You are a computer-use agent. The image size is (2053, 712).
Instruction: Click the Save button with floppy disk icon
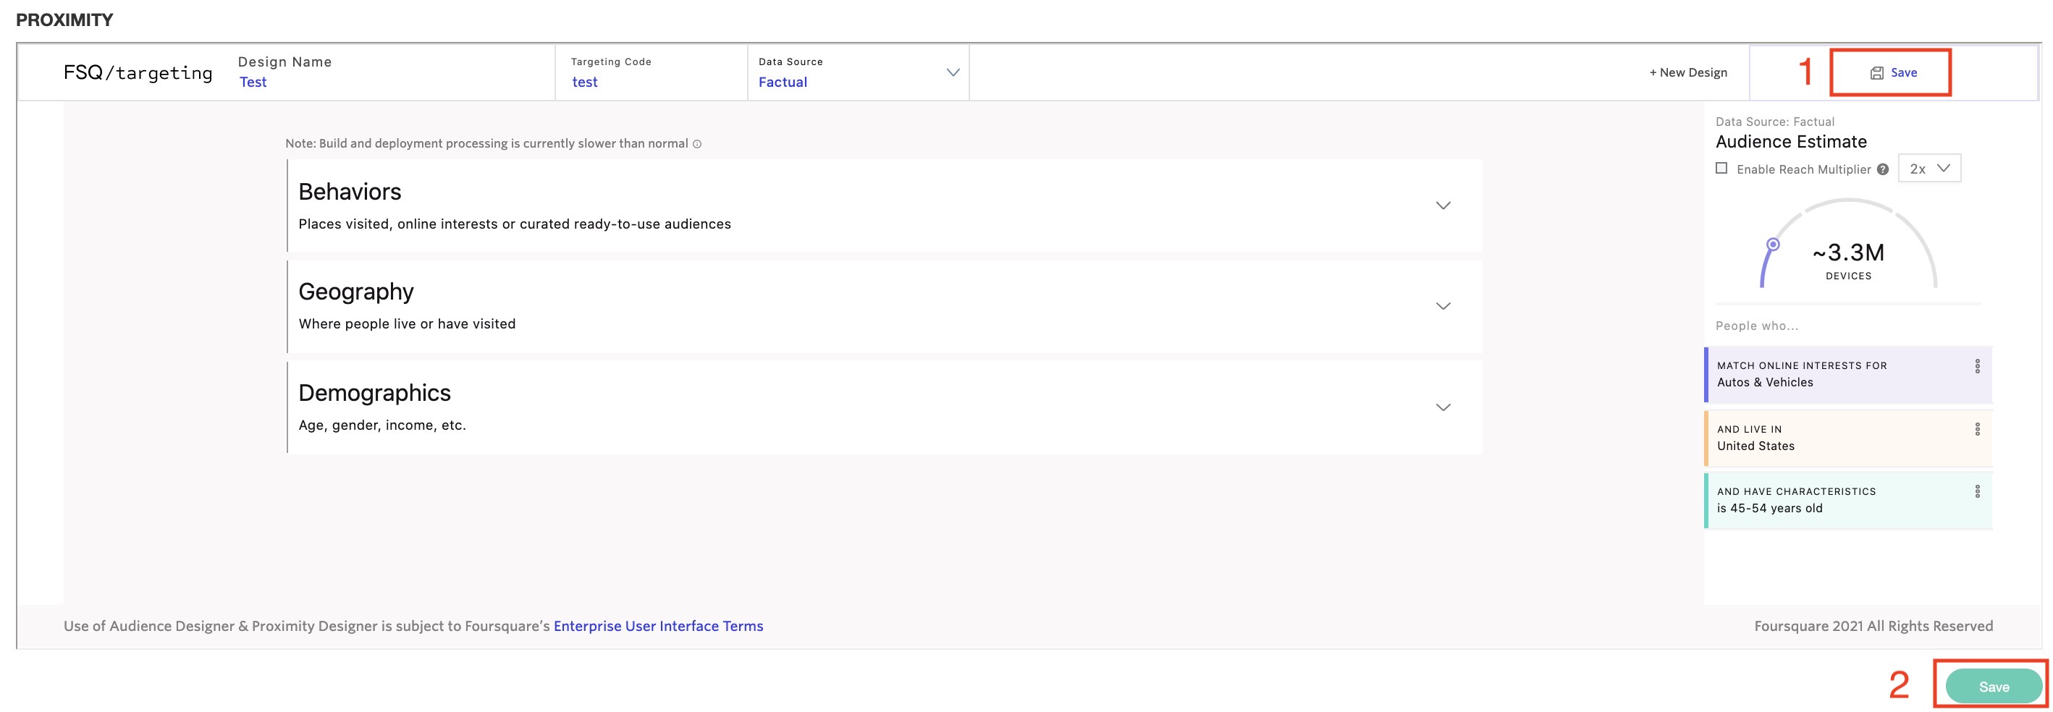tap(1893, 72)
